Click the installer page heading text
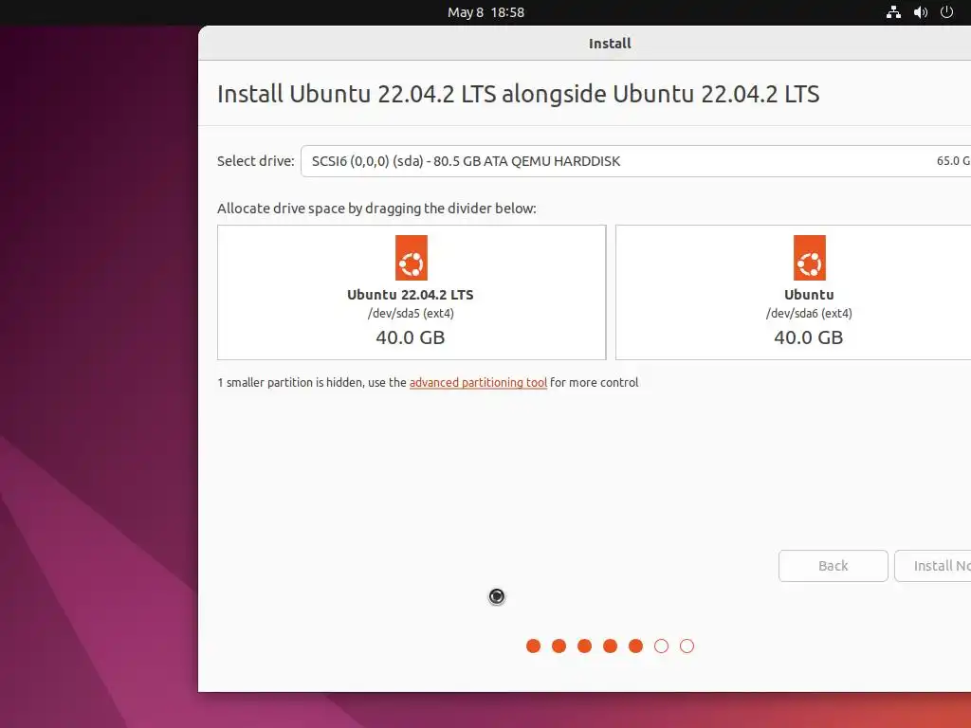 tap(519, 94)
